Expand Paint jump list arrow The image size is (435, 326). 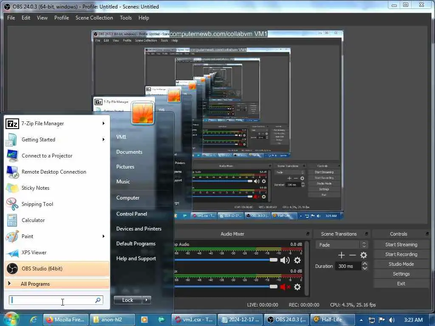pyautogui.click(x=104, y=236)
